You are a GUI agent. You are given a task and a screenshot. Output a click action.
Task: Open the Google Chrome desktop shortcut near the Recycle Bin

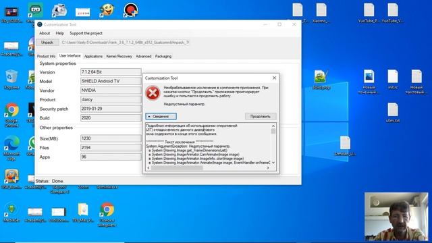click(x=11, y=111)
